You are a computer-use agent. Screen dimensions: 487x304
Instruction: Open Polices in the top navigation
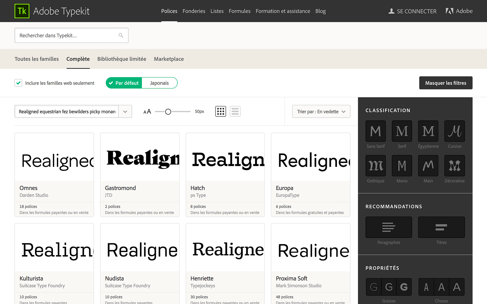tap(169, 11)
